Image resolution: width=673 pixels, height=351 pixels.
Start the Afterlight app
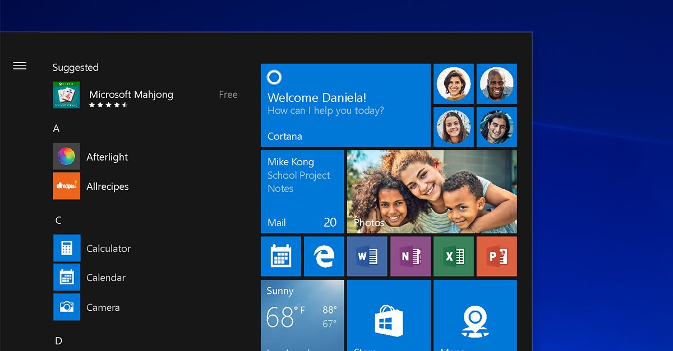click(107, 157)
